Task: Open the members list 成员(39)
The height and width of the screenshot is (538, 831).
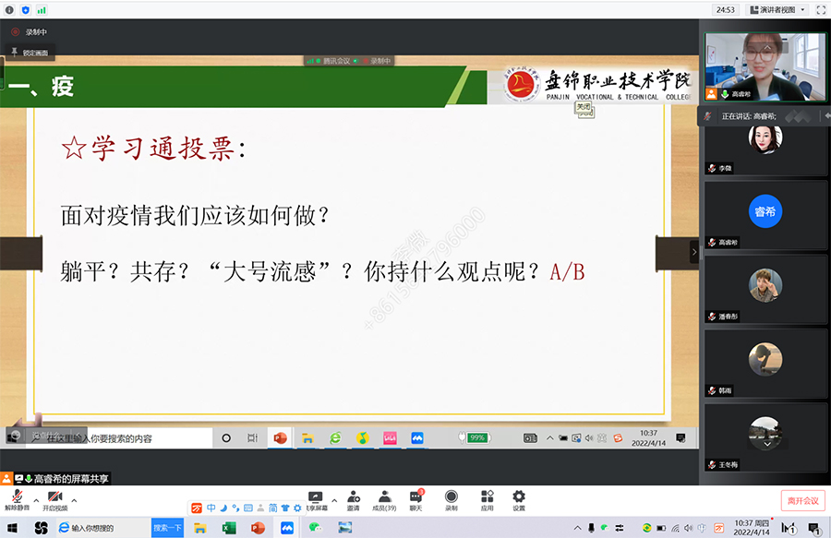Action: click(x=384, y=496)
